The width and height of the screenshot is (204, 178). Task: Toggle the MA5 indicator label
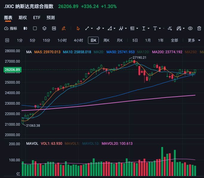tap(47, 52)
